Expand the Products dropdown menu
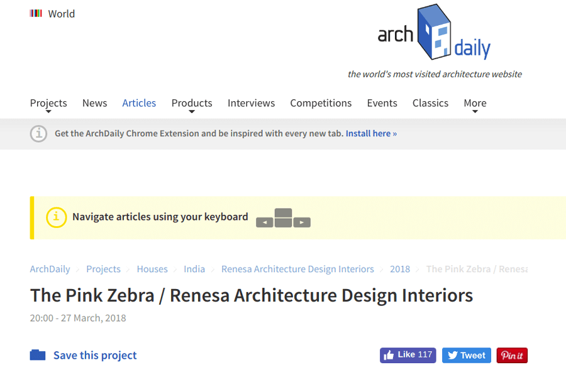566x377 pixels. (x=192, y=104)
